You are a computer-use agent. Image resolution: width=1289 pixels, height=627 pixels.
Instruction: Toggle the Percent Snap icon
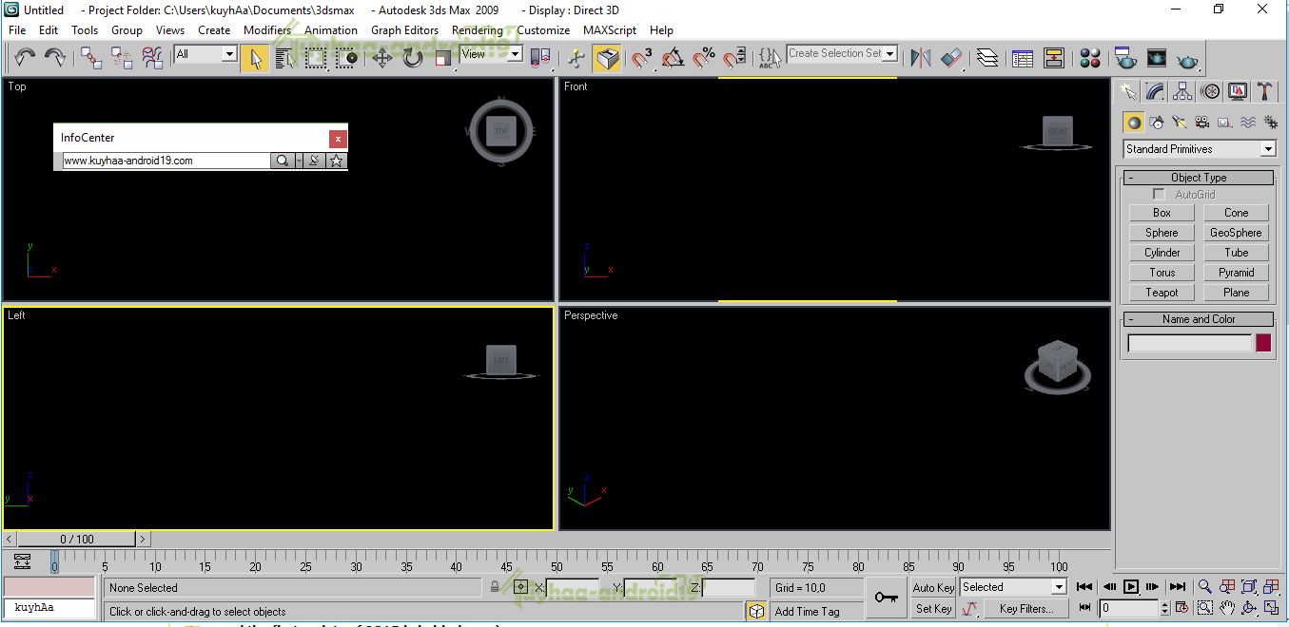[x=704, y=58]
